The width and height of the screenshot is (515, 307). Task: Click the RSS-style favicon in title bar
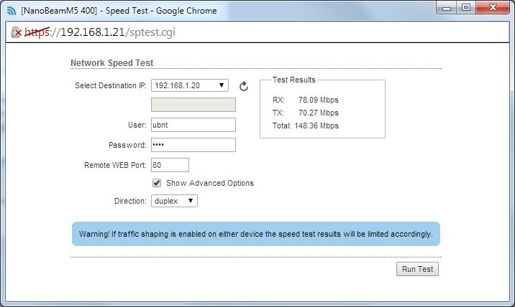pos(12,11)
